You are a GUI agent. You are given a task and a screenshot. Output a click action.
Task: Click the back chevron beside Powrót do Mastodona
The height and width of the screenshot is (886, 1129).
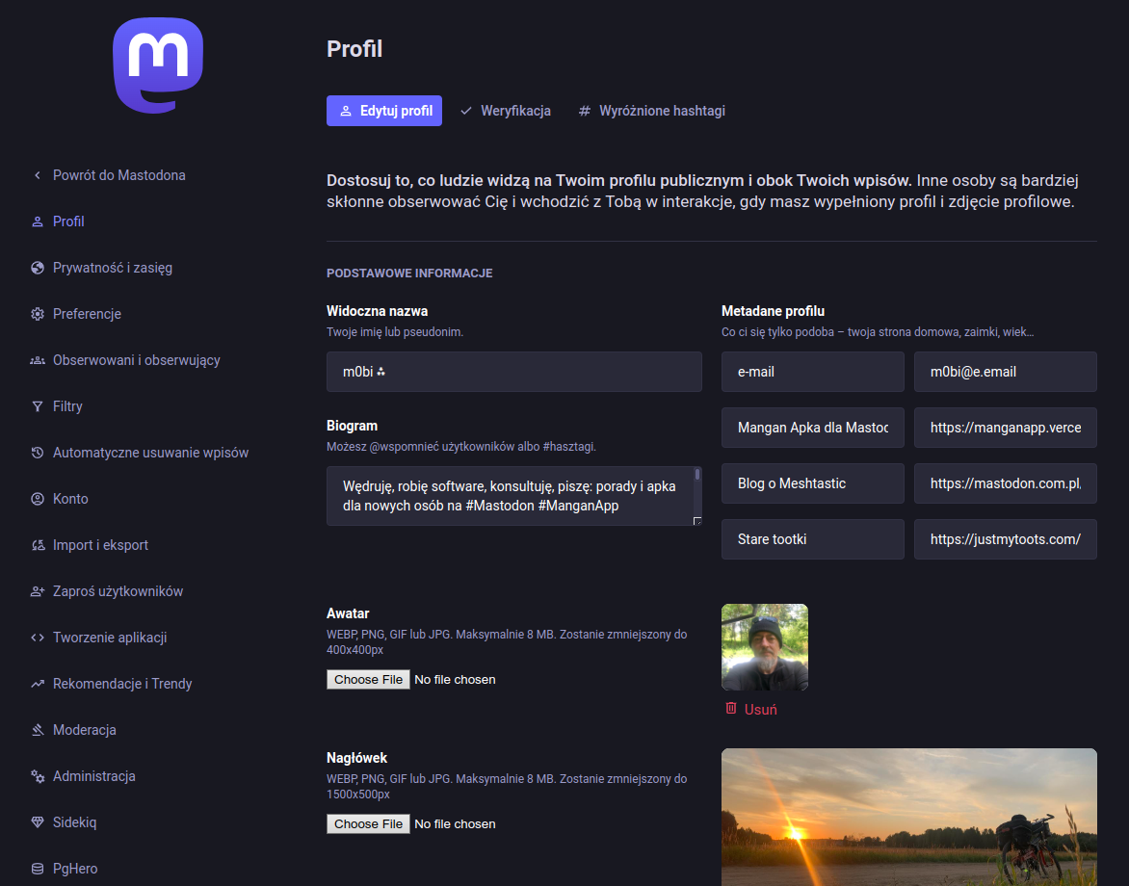tap(38, 175)
